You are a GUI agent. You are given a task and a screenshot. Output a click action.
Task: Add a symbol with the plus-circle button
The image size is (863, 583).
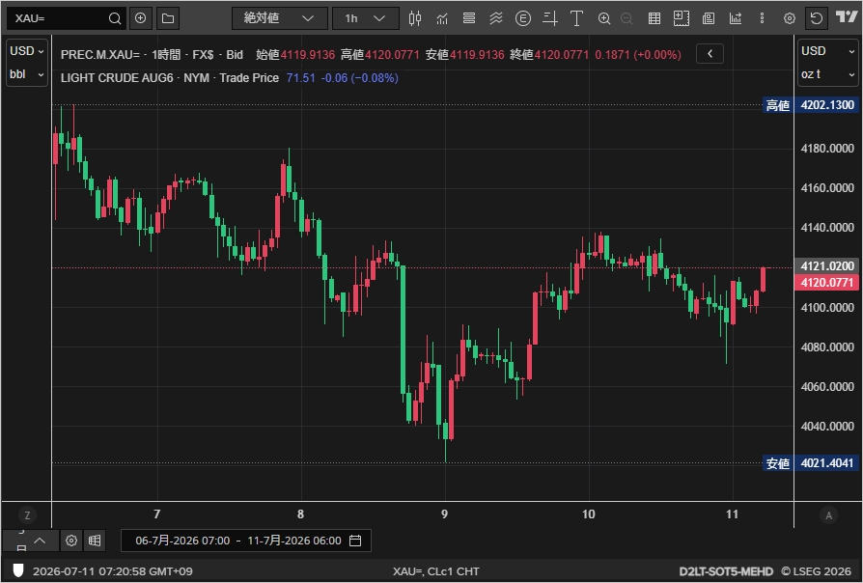pyautogui.click(x=140, y=18)
